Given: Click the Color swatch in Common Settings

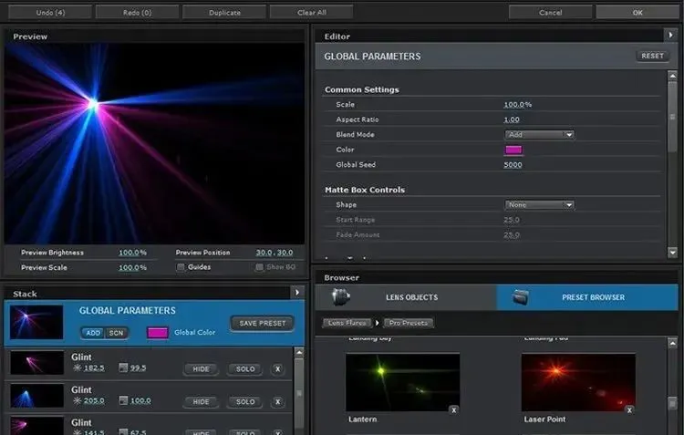Looking at the screenshot, I should coord(513,150).
